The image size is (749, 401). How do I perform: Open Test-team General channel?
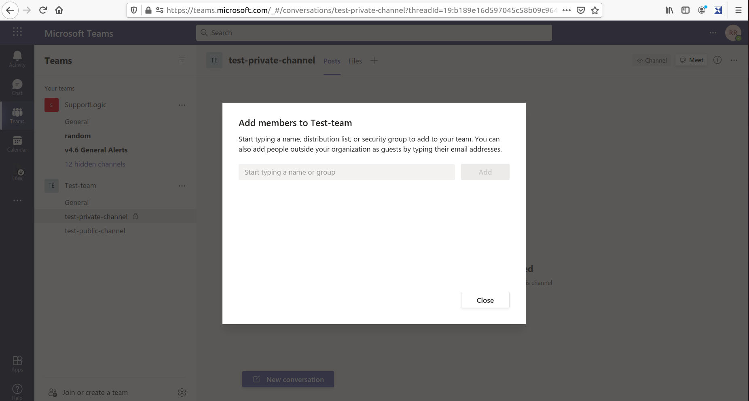(x=76, y=203)
